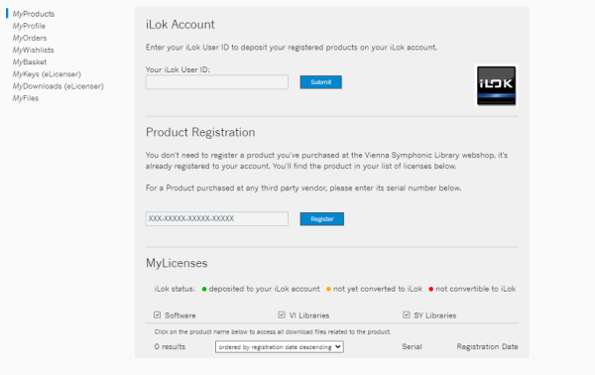View MyWishlists in the sidebar

(x=33, y=51)
